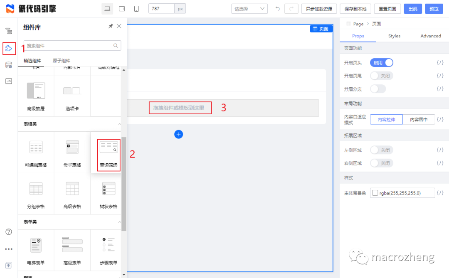Select the database/数据源 icon in left sidebar
The image size is (449, 278).
click(x=9, y=65)
